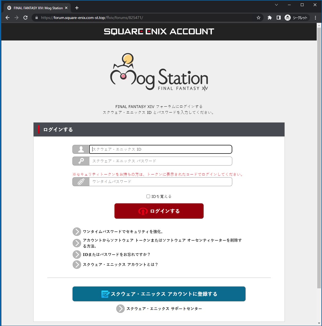Minimize the browser window
The width and height of the screenshot is (322, 326).
(x=289, y=5)
